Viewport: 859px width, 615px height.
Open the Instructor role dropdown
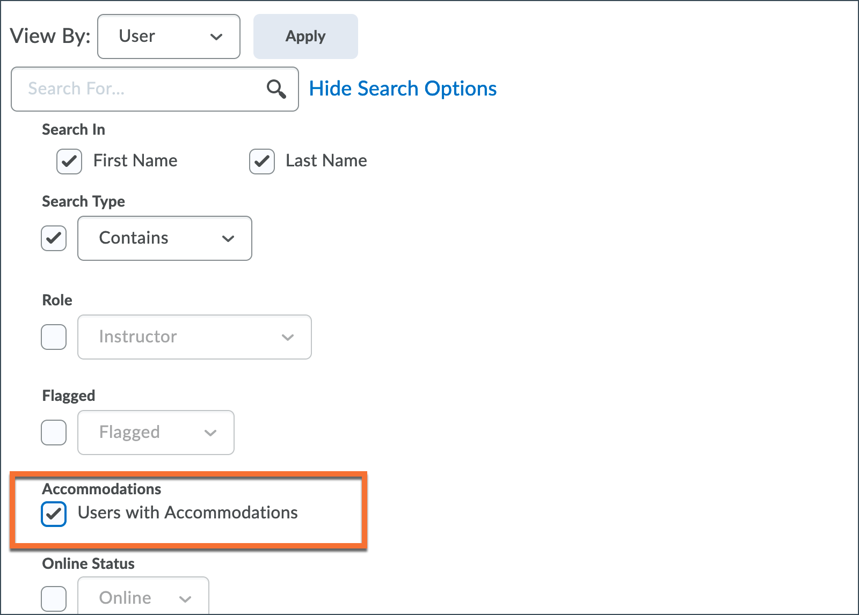(x=194, y=337)
